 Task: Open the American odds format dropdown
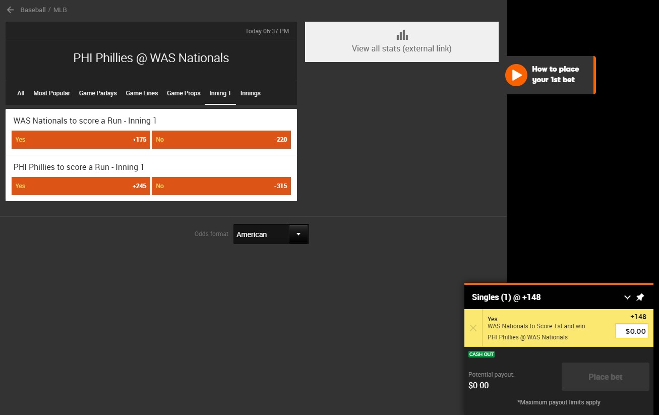point(271,234)
